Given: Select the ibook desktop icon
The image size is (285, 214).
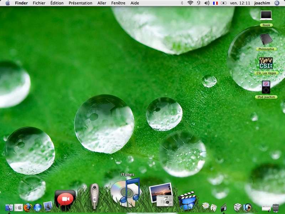Looking at the screenshot, I should (266, 15).
